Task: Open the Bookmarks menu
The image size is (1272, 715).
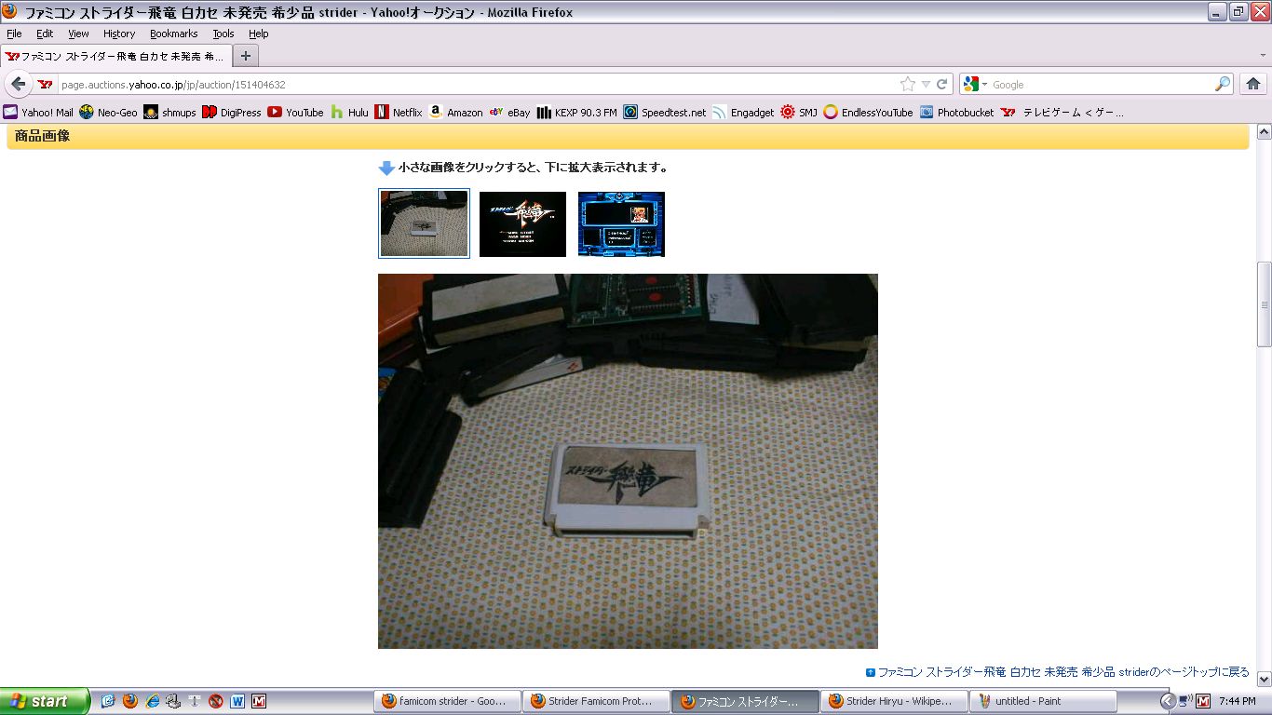Action: coord(174,34)
